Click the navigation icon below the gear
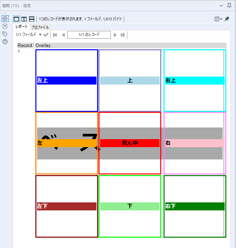This screenshot has height=248, width=236. (5, 26)
